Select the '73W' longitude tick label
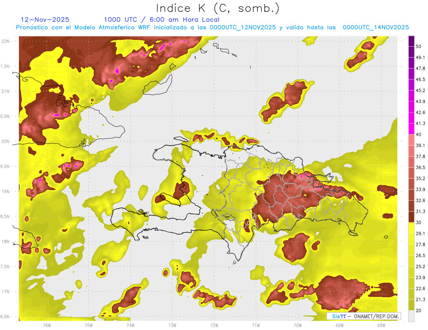 tap(172, 325)
